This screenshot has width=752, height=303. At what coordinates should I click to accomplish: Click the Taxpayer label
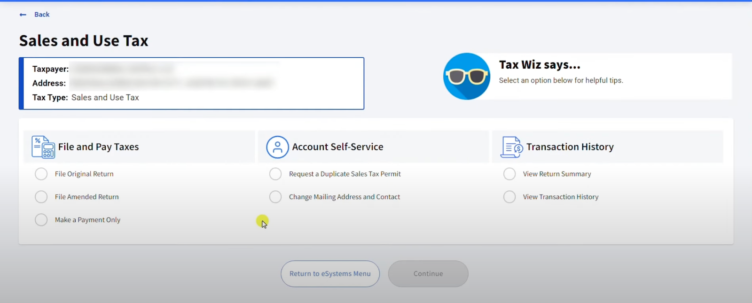50,69
